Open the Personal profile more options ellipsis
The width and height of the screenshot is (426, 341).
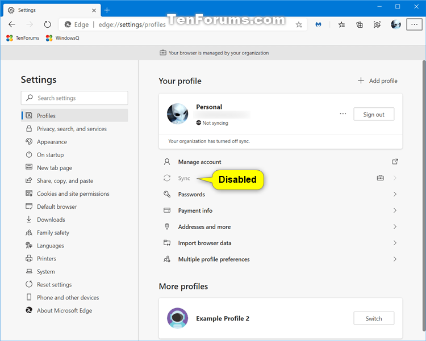(343, 113)
